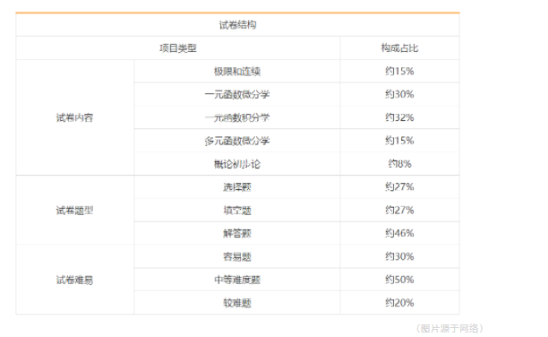Screen dimensions: 548x337
Task: Click the 试卷题型 category cell
Action: [x=74, y=211]
